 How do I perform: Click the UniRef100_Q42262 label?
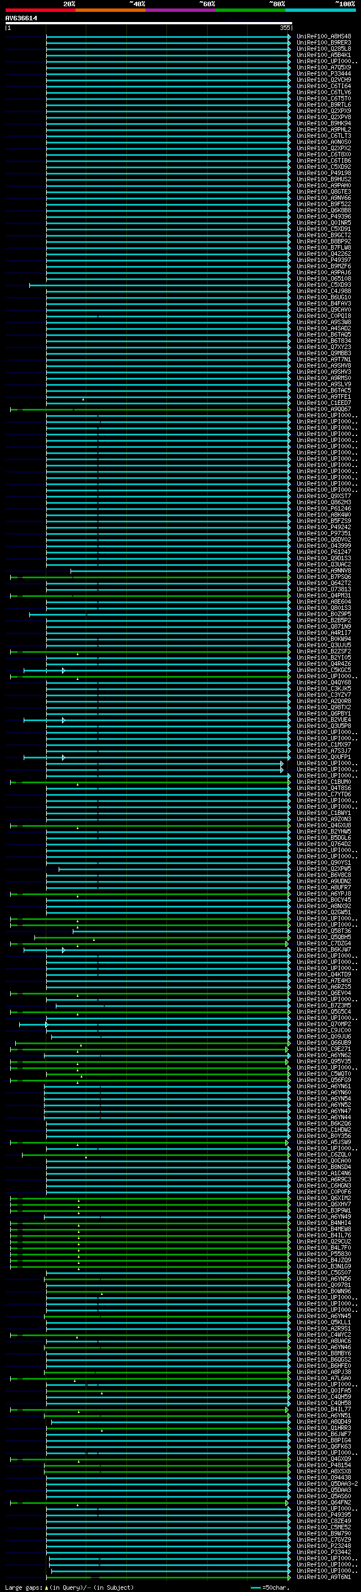coord(323,254)
